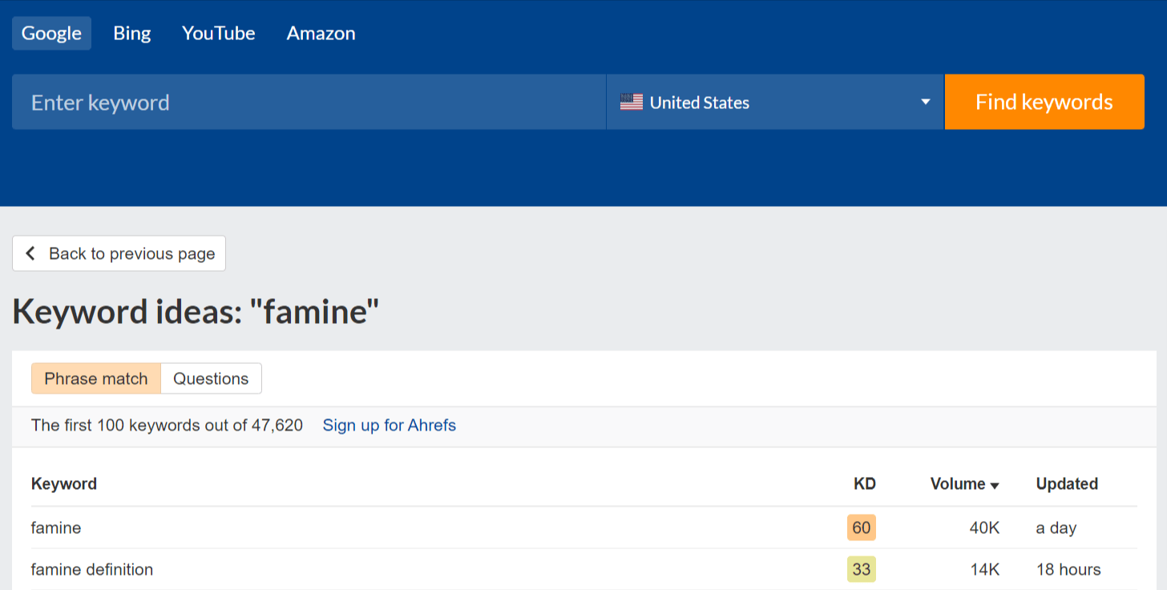Click the Volume sort arrow
1167x590 pixels.
click(995, 485)
